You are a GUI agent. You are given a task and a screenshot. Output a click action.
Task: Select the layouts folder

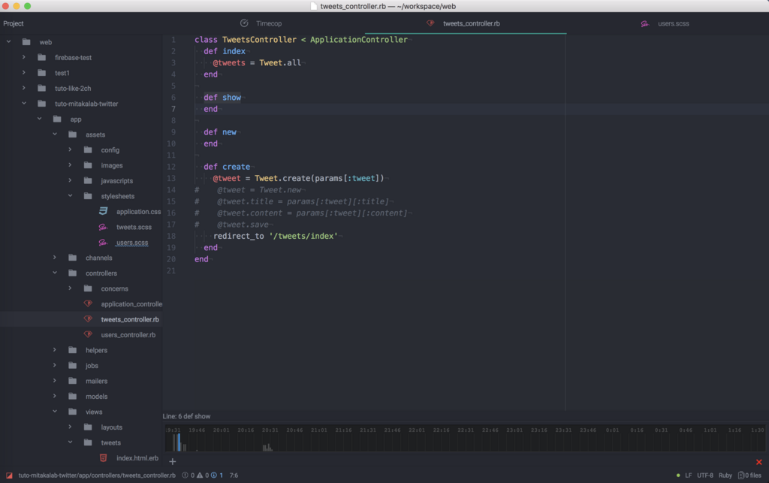(111, 427)
